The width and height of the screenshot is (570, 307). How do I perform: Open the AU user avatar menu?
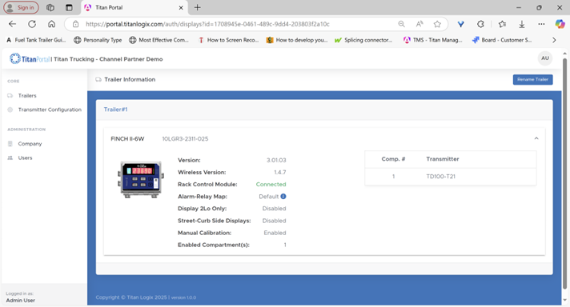tap(545, 58)
